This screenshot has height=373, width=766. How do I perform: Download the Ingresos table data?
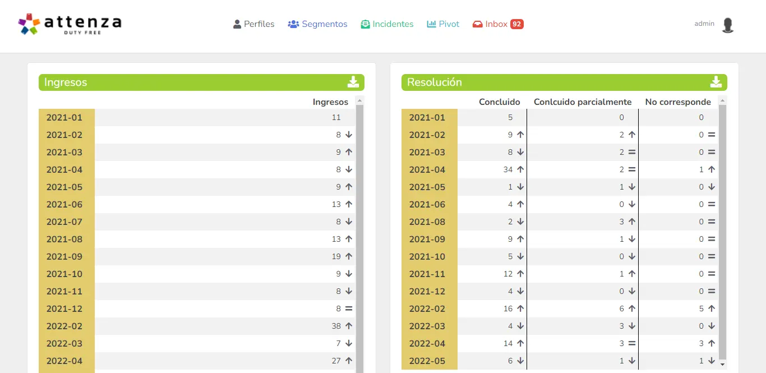pos(353,82)
